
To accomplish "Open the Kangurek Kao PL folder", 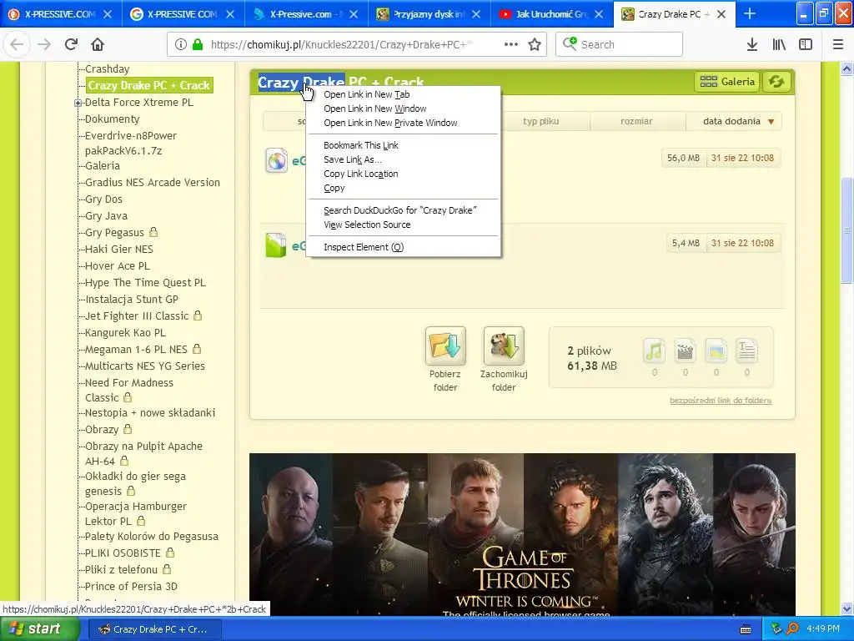I will [125, 332].
